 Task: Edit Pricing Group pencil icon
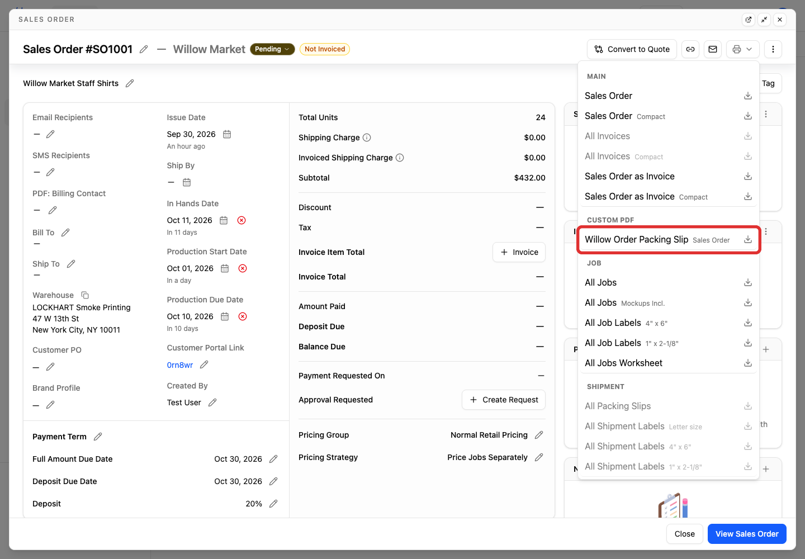pyautogui.click(x=539, y=435)
